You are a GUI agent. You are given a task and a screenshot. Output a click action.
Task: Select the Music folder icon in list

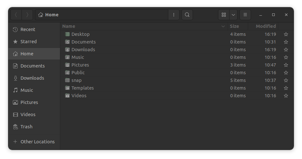click(67, 57)
